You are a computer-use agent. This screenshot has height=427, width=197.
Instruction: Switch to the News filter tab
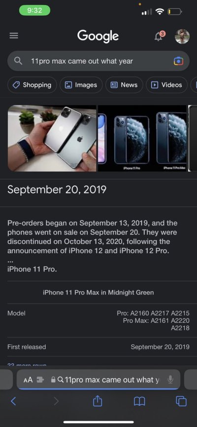pyautogui.click(x=124, y=85)
